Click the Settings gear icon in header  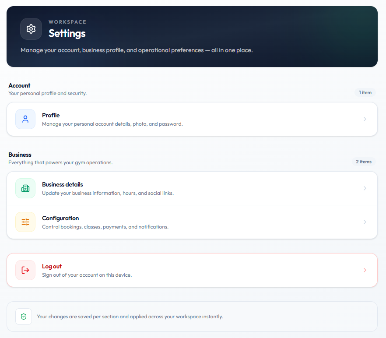[x=31, y=29]
